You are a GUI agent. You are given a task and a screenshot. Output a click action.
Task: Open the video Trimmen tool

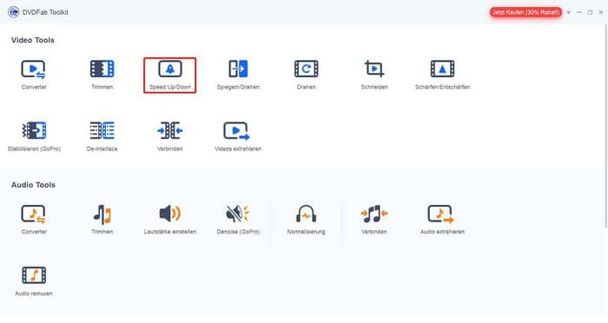tap(102, 75)
